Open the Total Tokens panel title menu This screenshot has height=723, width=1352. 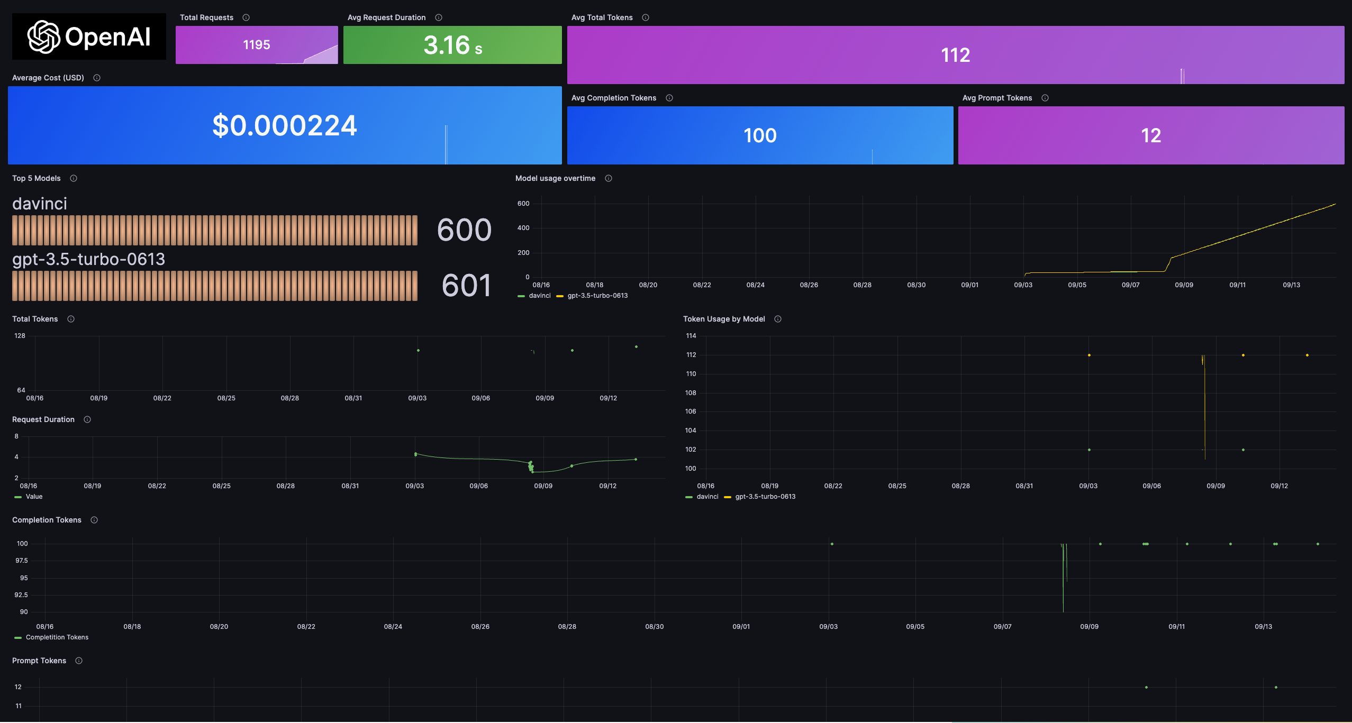click(35, 319)
